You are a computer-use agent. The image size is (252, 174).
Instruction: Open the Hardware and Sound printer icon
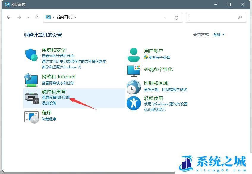click(32, 98)
